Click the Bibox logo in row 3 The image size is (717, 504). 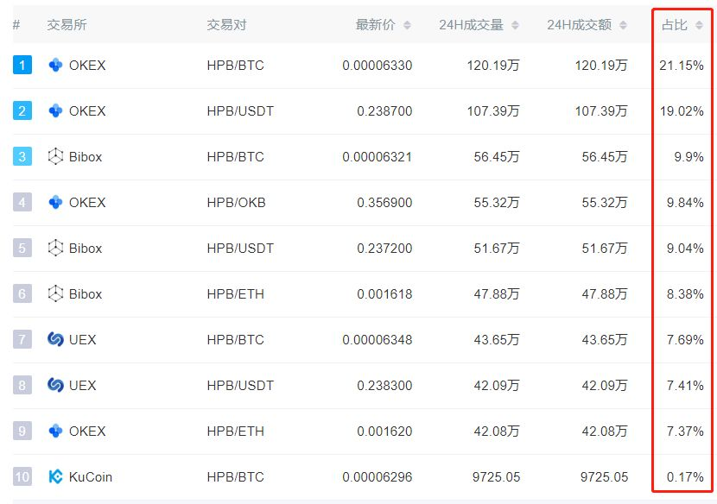click(x=55, y=156)
